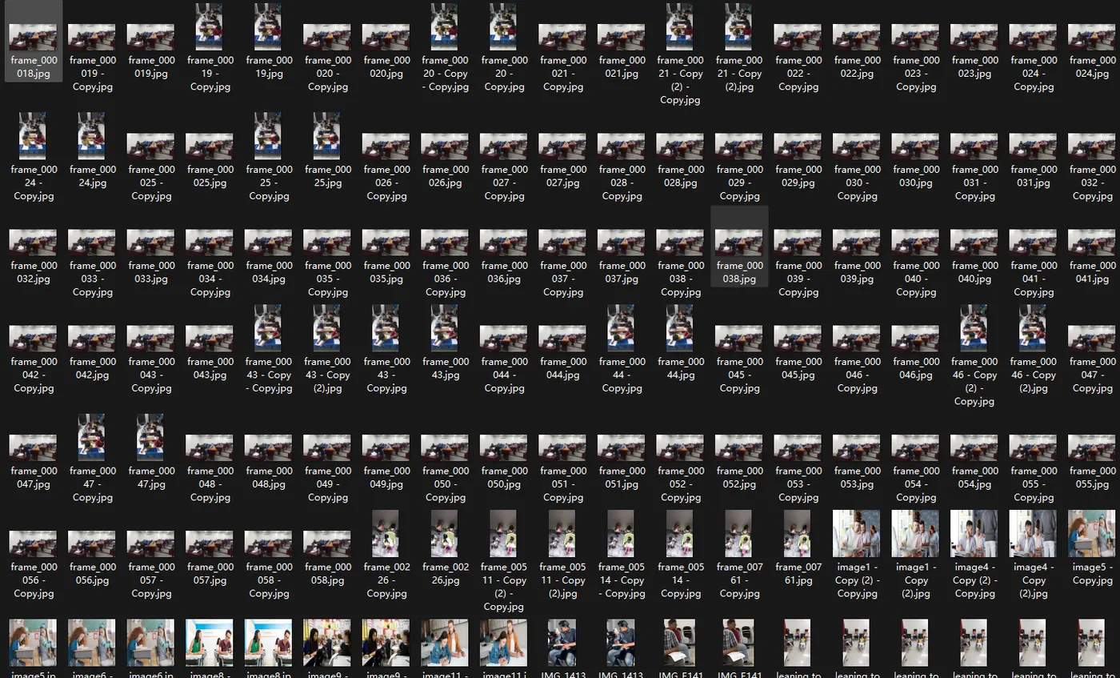Pick portrait thumbnail frame_00043 - Copy (2).jpg
The width and height of the screenshot is (1120, 678).
coord(327,328)
